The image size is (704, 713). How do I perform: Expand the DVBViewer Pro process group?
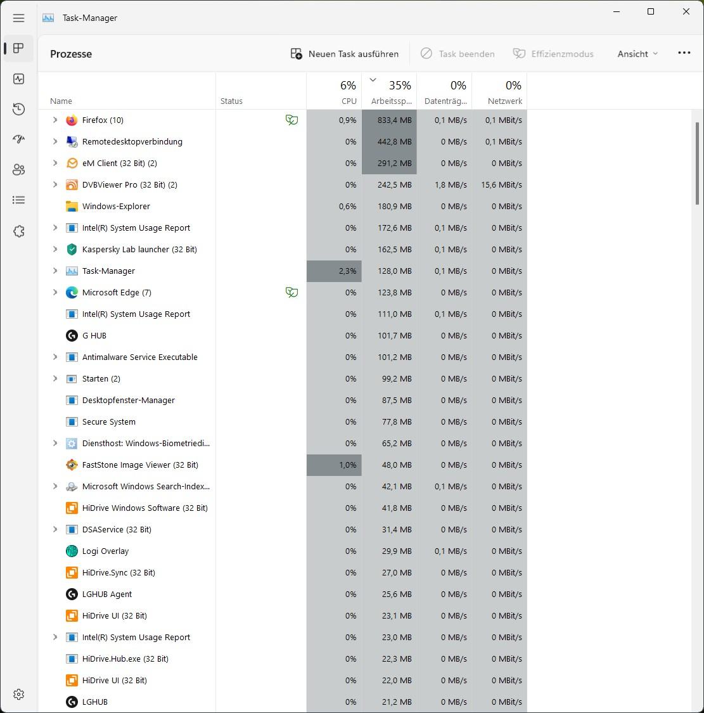[x=55, y=185]
